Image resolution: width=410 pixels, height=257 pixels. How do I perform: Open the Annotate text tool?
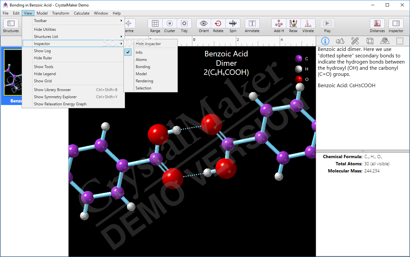click(252, 26)
